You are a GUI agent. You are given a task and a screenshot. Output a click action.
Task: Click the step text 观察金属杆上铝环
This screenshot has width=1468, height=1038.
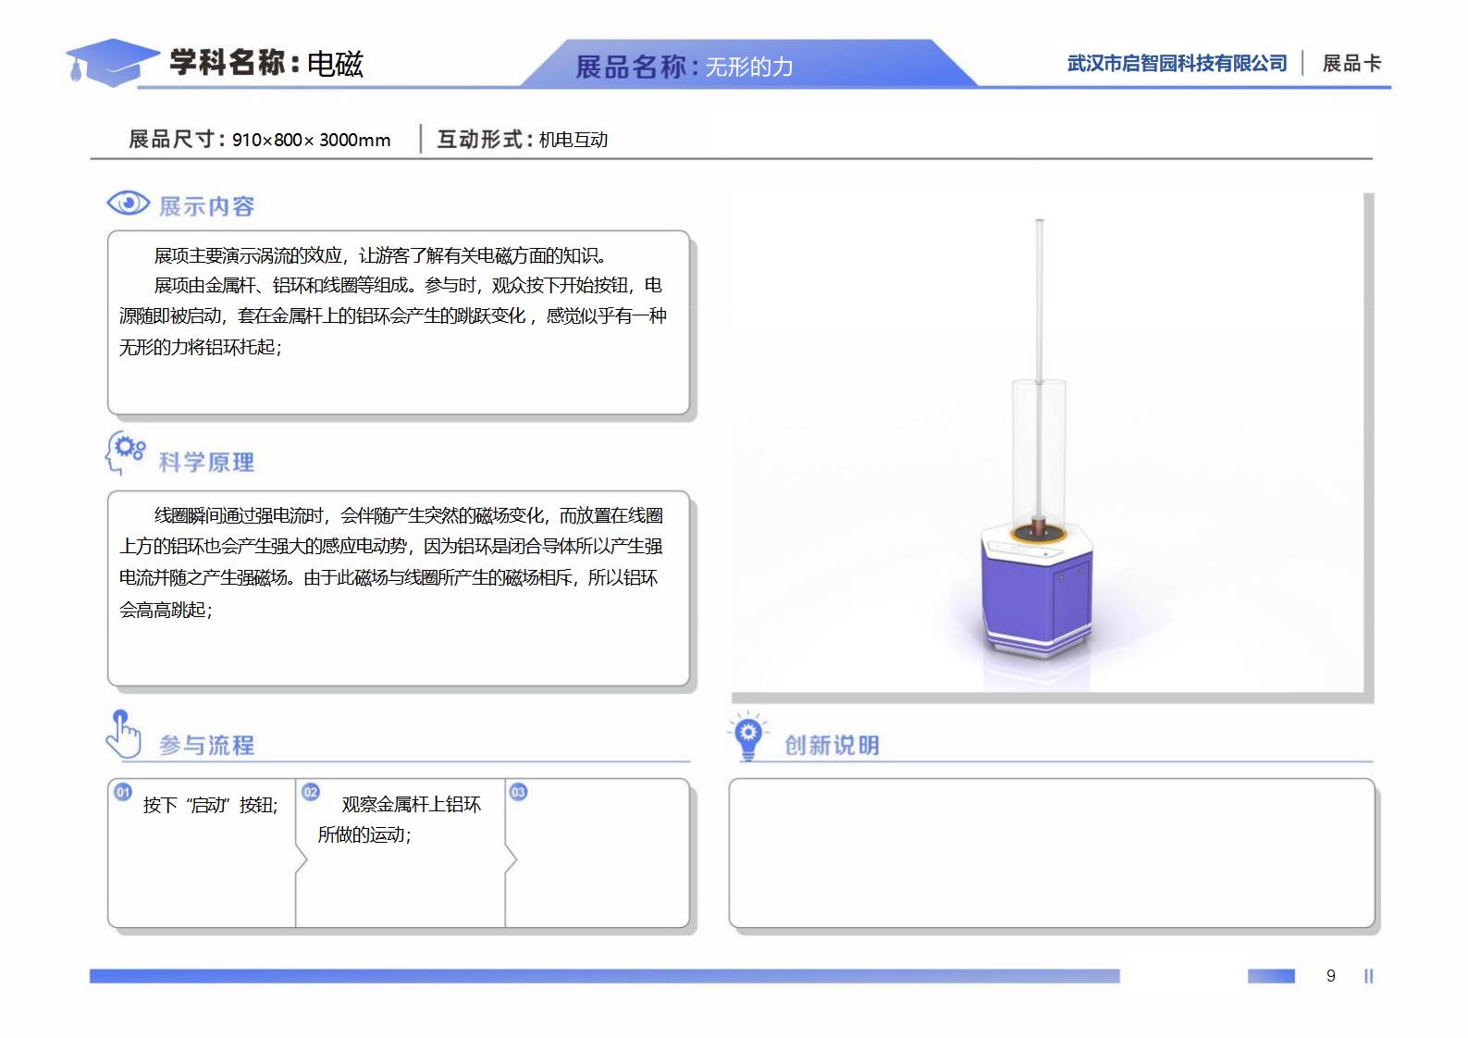(x=411, y=805)
